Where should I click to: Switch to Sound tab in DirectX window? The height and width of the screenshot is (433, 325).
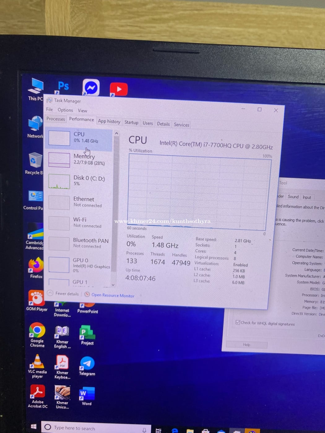[293, 197]
